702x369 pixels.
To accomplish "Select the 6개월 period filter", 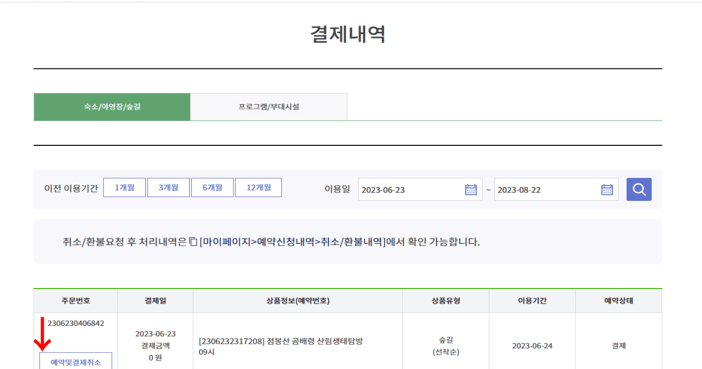I will pyautogui.click(x=212, y=187).
